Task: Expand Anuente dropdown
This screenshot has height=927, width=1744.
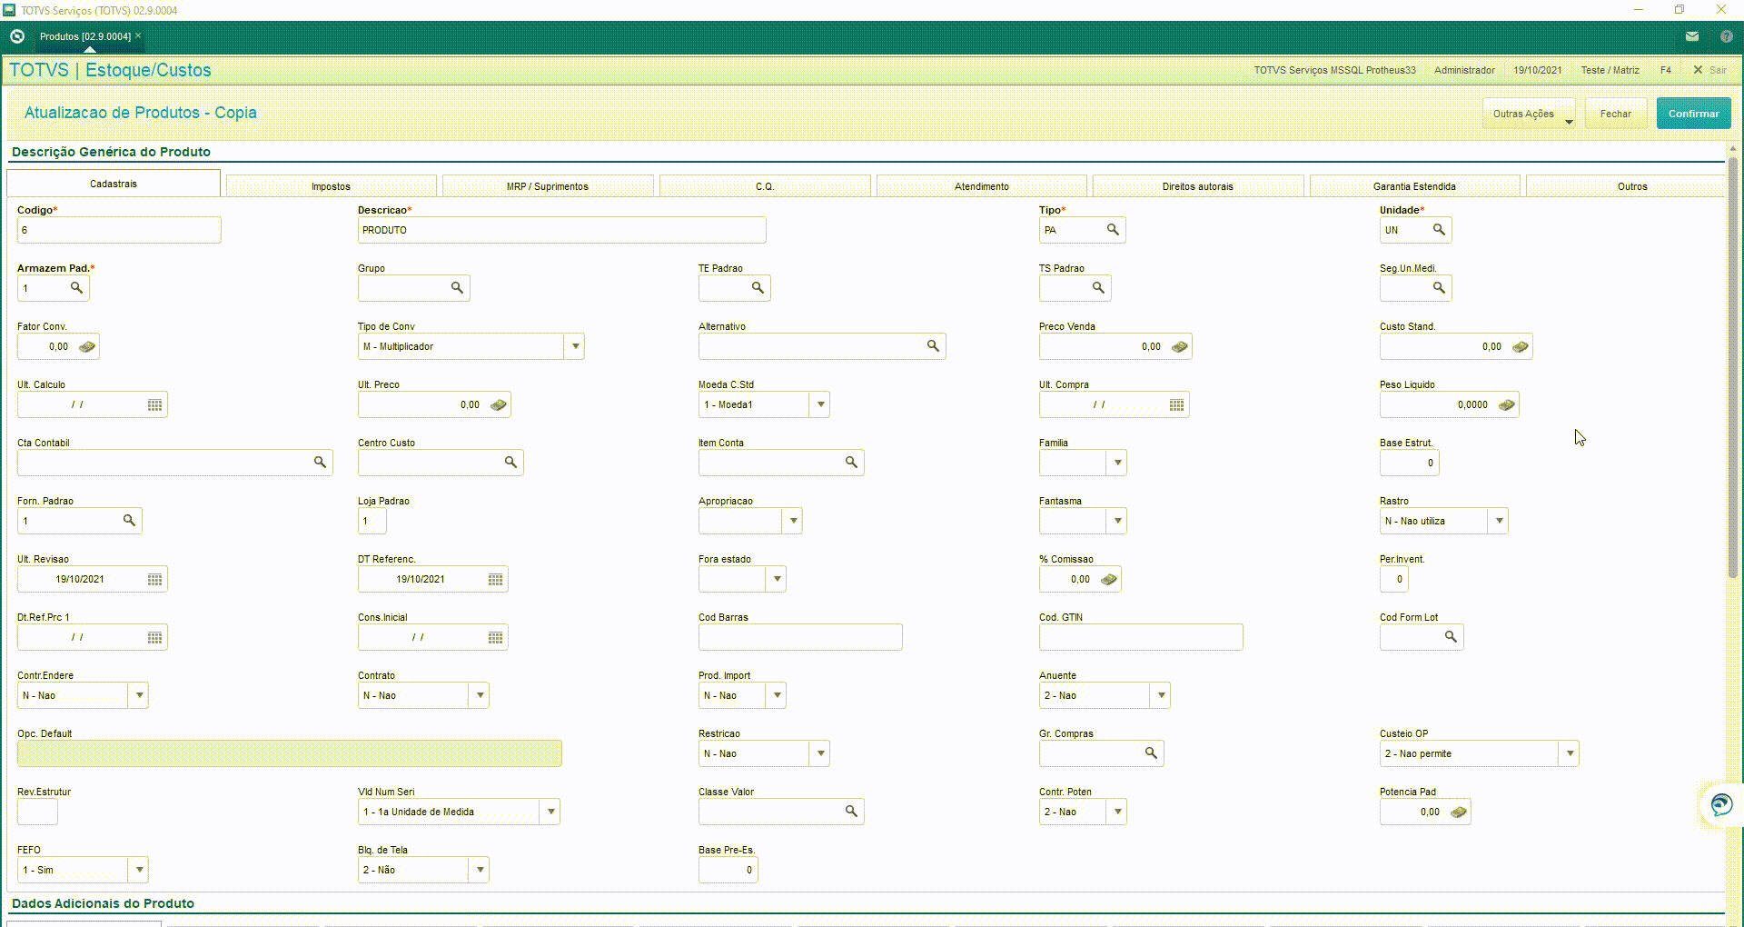Action: coord(1161,695)
